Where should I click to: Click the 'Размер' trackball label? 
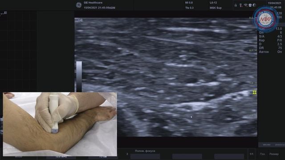click(274, 154)
